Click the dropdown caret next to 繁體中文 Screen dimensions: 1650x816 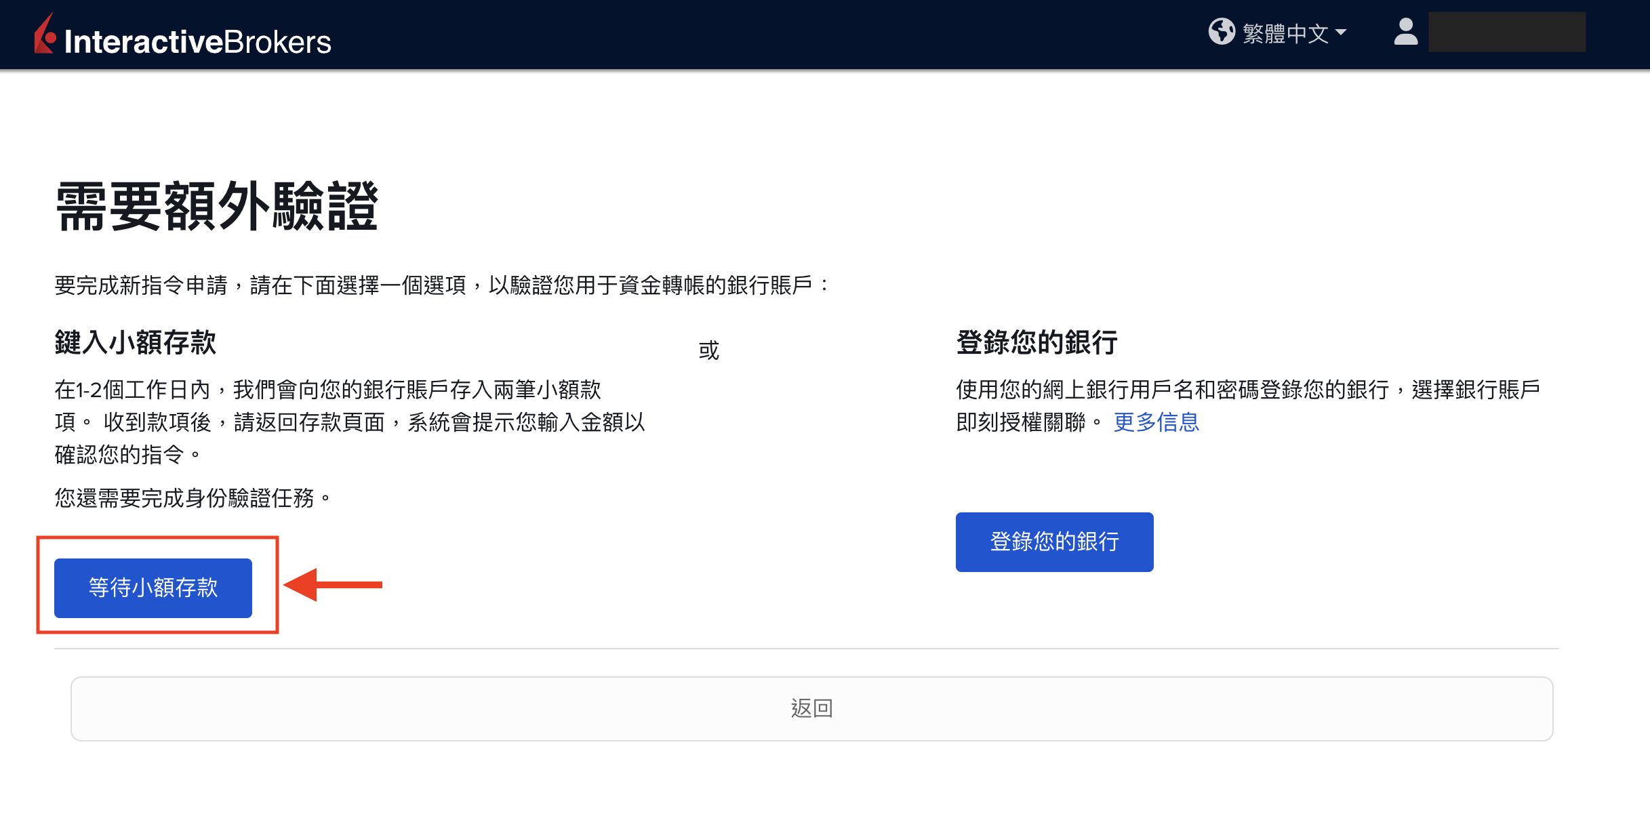pos(1341,33)
